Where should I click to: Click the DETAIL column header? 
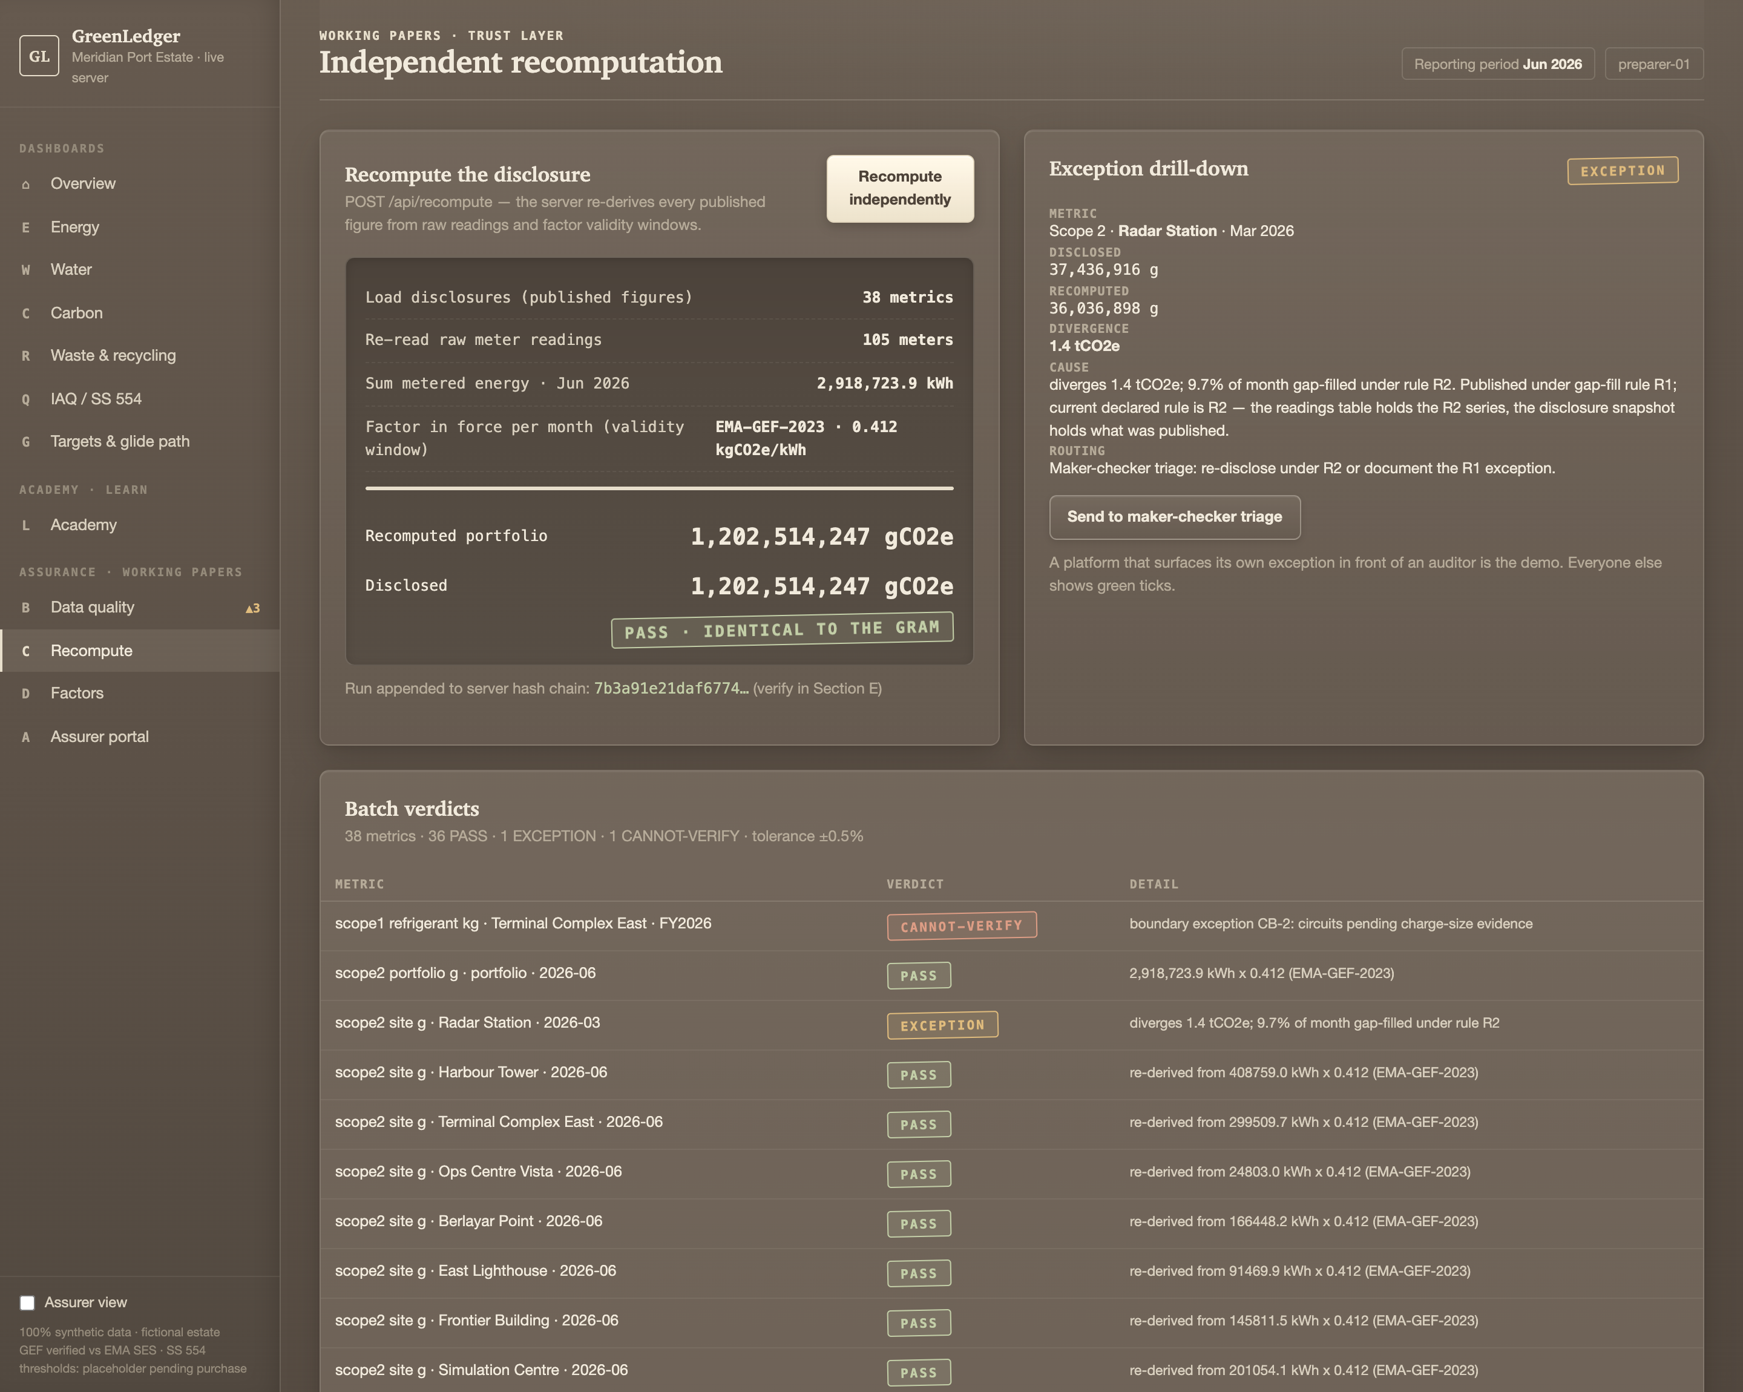pyautogui.click(x=1154, y=884)
